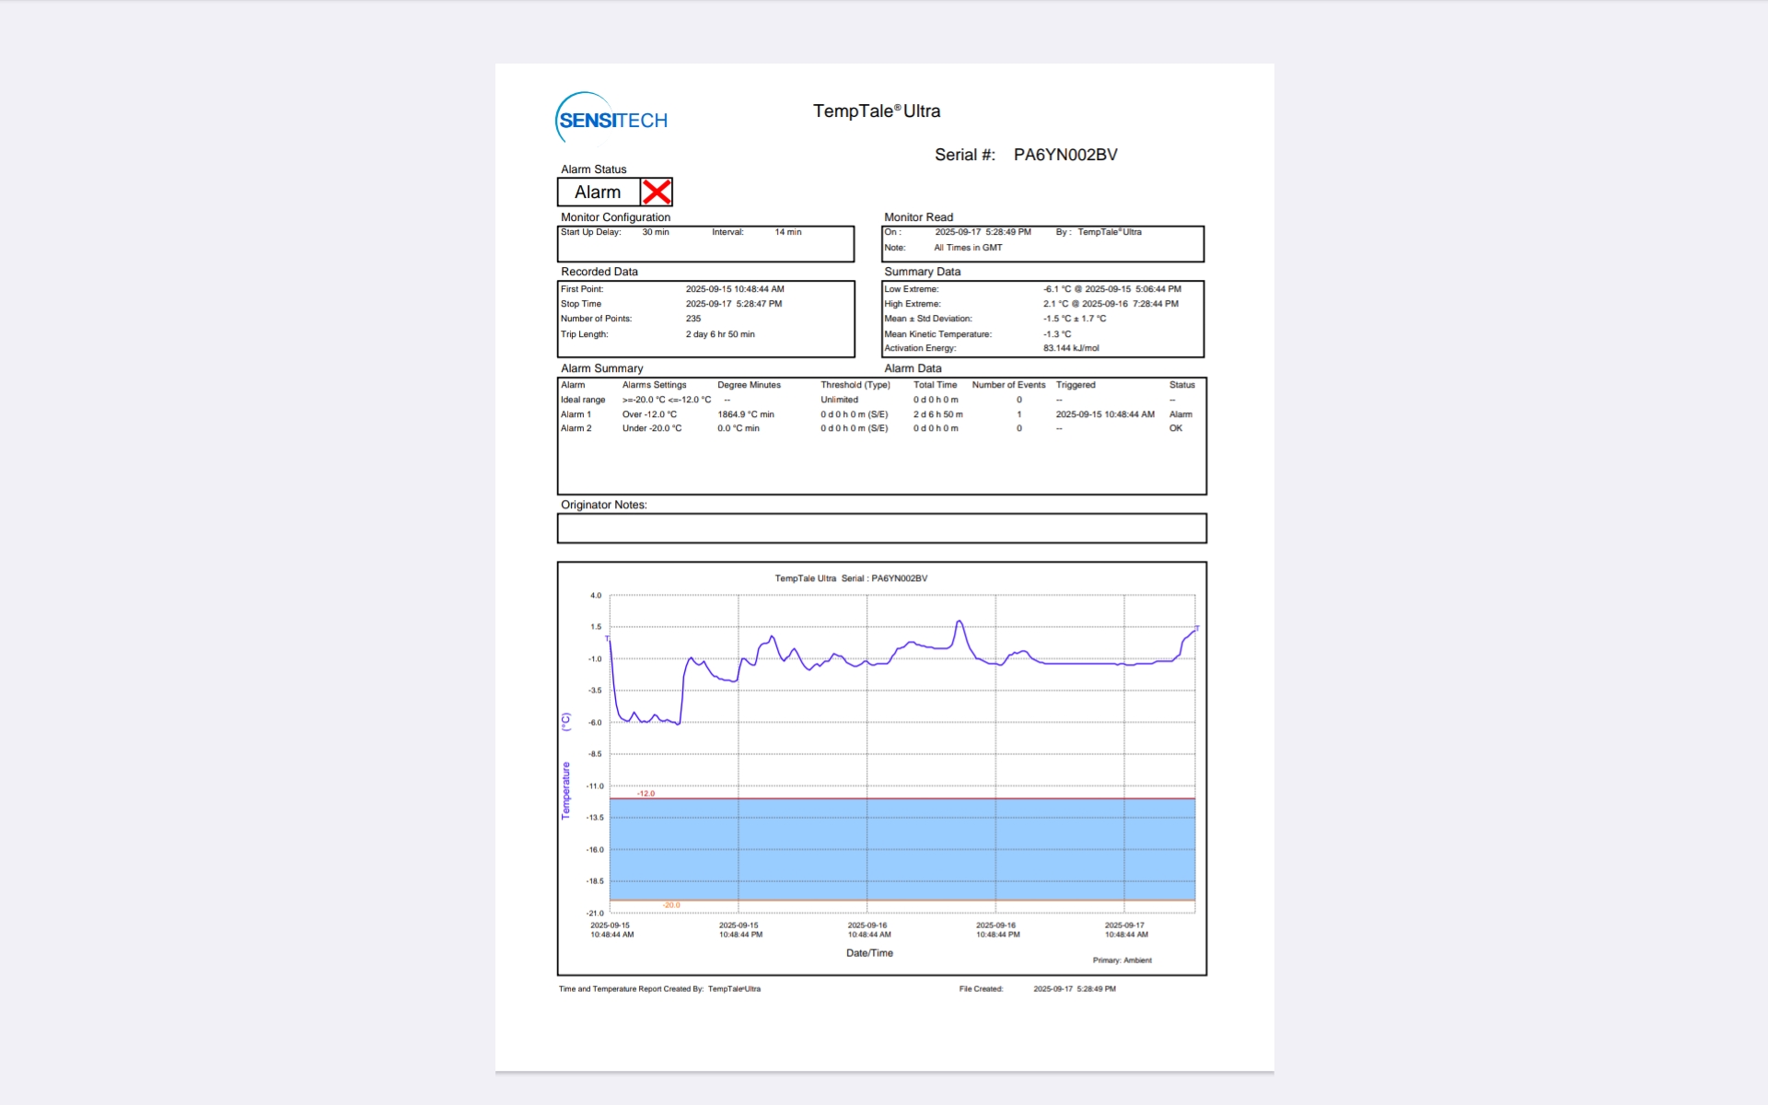
Task: Click the red -12.0 threshold label
Action: [646, 793]
